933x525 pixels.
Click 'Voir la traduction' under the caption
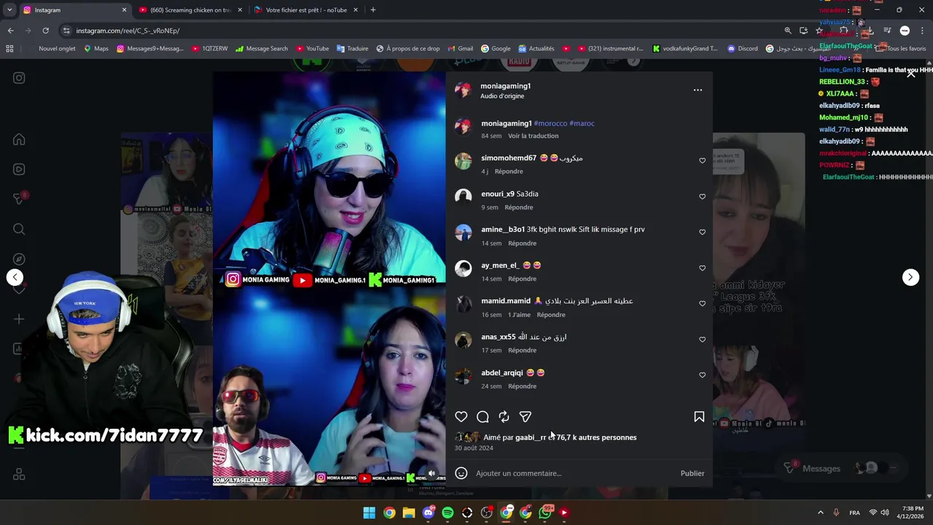click(533, 136)
